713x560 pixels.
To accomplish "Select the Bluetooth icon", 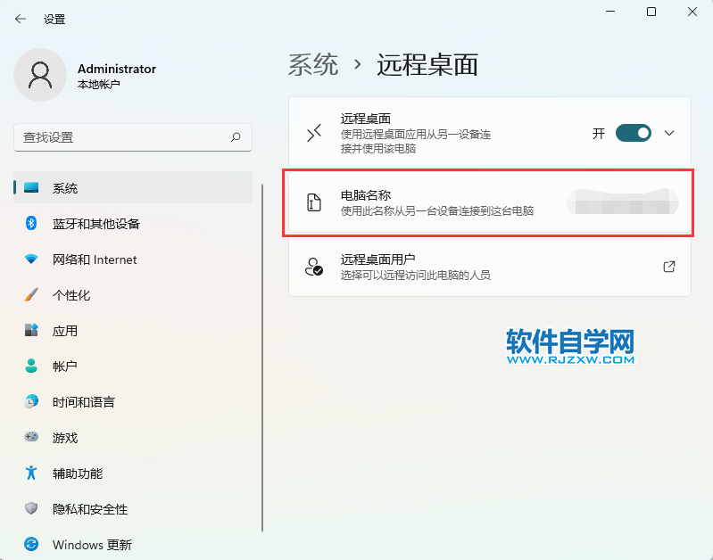I will pyautogui.click(x=31, y=223).
